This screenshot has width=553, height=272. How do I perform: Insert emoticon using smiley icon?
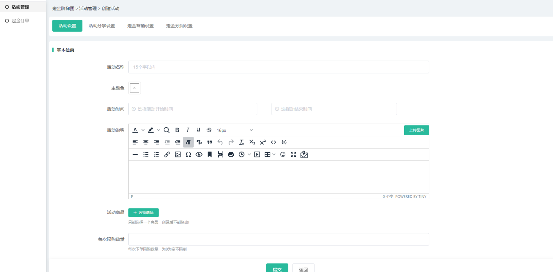[283, 155]
